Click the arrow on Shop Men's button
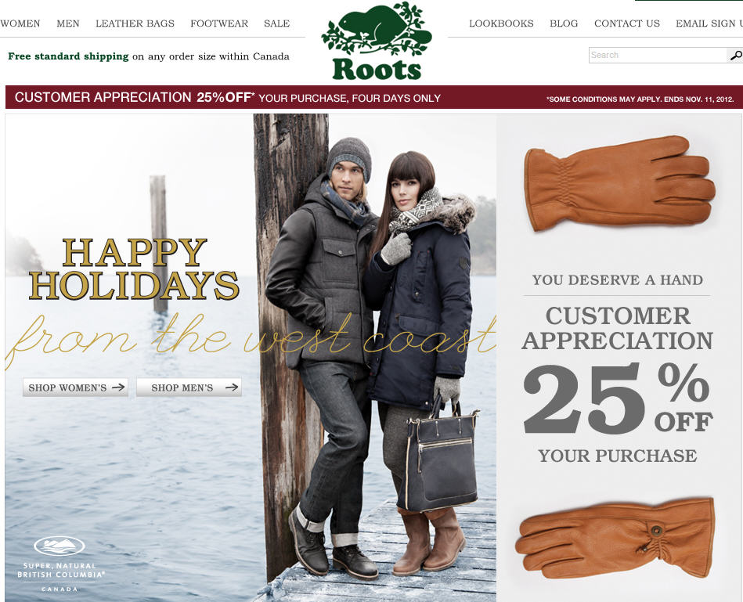The height and width of the screenshot is (602, 743). click(x=232, y=387)
